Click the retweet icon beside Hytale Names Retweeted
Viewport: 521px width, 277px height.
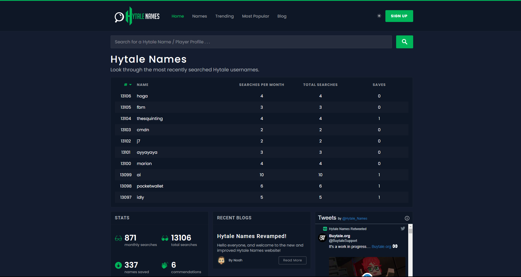[x=325, y=229]
